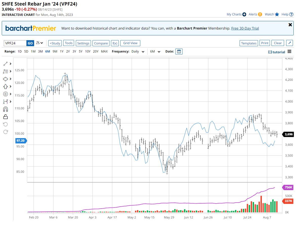The height and width of the screenshot is (226, 298).
Task: Click the 97.20 comparison price marker
Action: pyautogui.click(x=20, y=141)
